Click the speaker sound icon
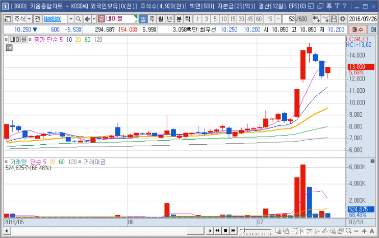Screen dimensions: 379x238 (88, 19)
